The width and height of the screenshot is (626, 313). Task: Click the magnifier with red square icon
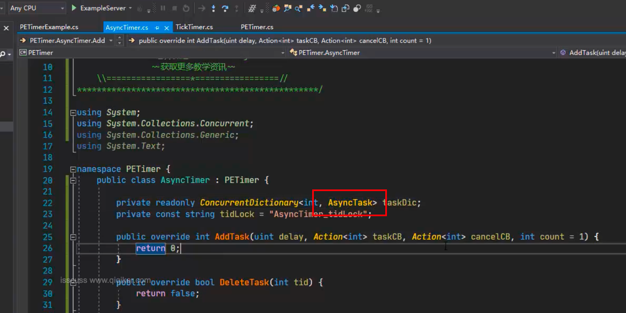point(299,8)
